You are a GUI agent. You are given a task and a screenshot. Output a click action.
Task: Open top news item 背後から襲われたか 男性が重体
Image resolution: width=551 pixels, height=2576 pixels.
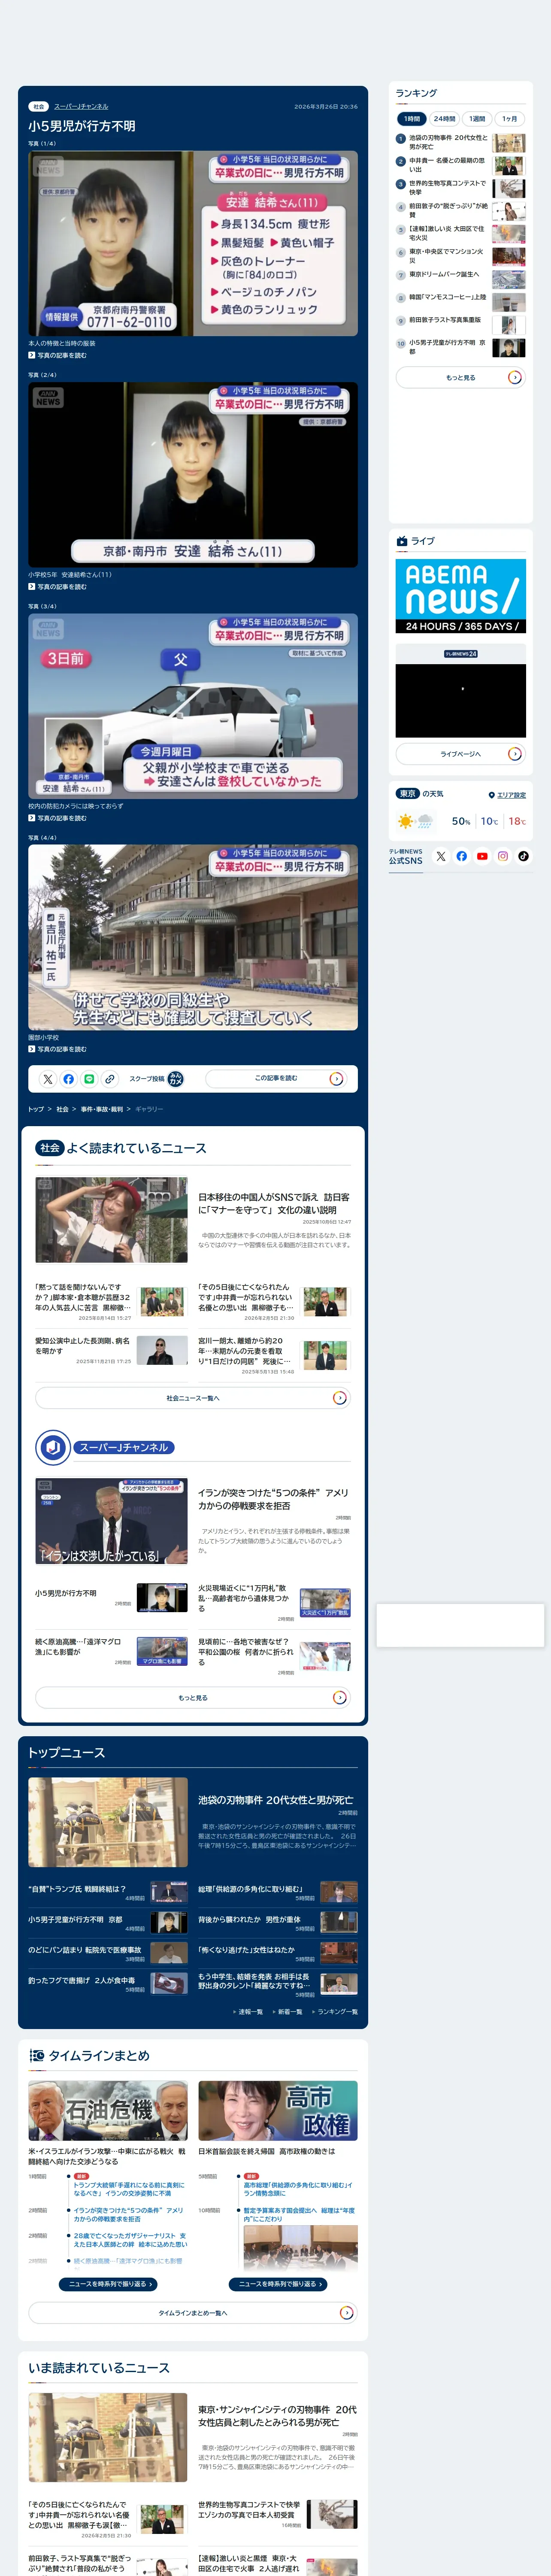[x=249, y=1919]
